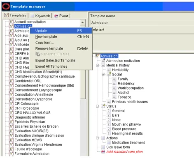Click the Add standard care plan icon
The width and height of the screenshot is (194, 158).
click(103, 151)
